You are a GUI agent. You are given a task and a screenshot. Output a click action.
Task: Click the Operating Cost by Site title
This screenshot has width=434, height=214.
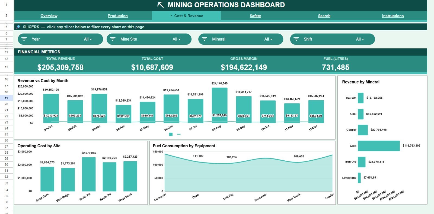[39, 146]
